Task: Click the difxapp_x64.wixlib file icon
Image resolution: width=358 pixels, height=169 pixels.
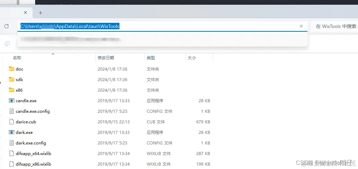Action: pos(11,153)
